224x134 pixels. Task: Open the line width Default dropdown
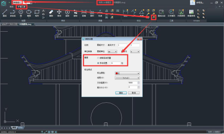pyautogui.click(x=127, y=78)
